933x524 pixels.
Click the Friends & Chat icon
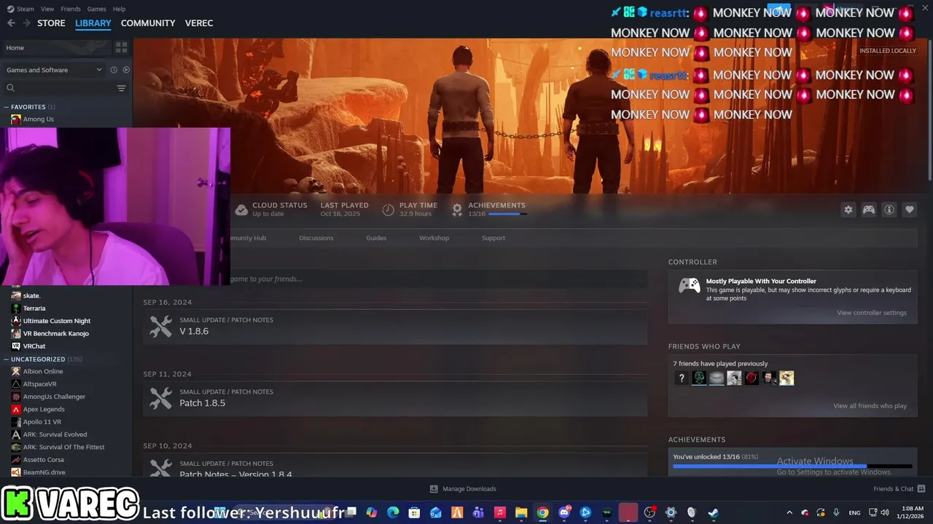click(921, 489)
